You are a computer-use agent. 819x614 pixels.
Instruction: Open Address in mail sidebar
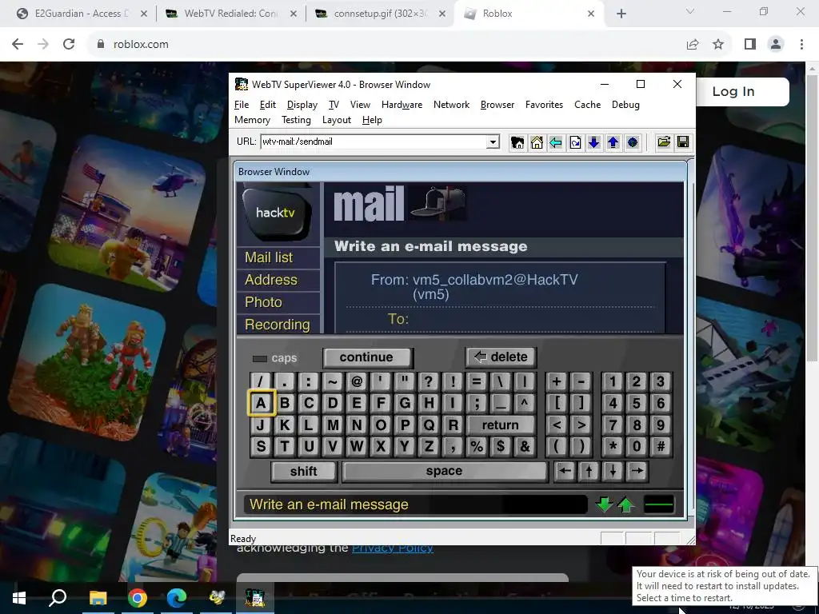(x=270, y=280)
